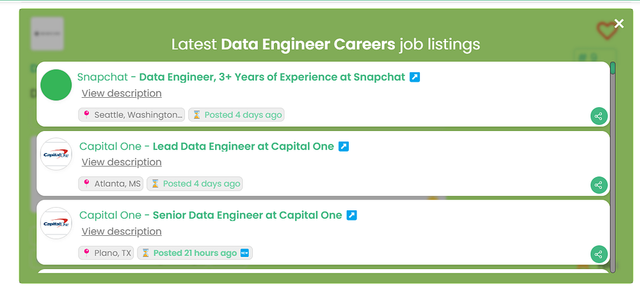640x287 pixels.
Task: Expand description for Senior Data Engineer job
Action: (x=122, y=231)
